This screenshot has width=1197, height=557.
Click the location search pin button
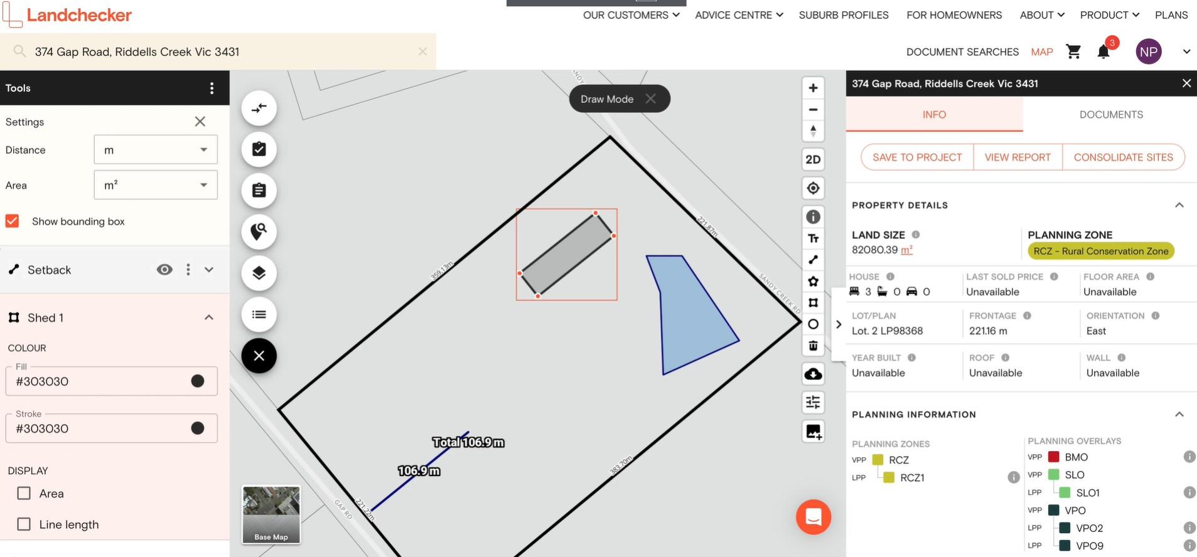[x=259, y=231]
